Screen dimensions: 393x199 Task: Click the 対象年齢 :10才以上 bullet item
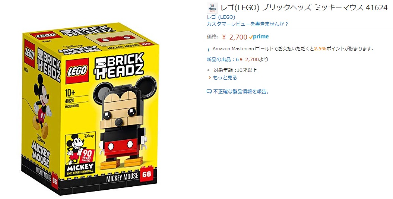[x=235, y=70]
